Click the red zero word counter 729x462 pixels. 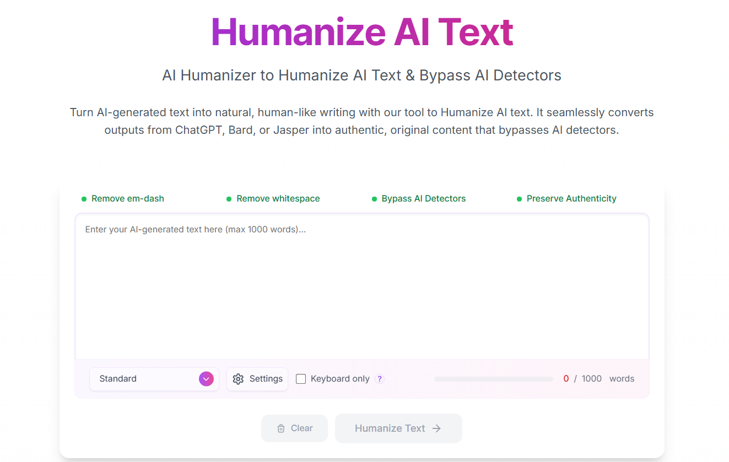(x=566, y=379)
